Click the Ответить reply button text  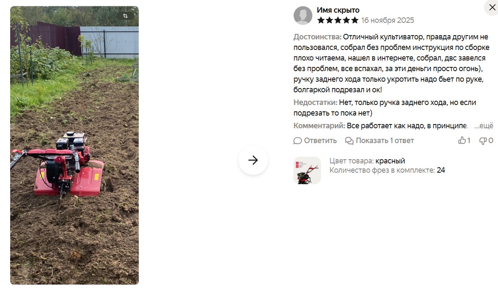320,141
